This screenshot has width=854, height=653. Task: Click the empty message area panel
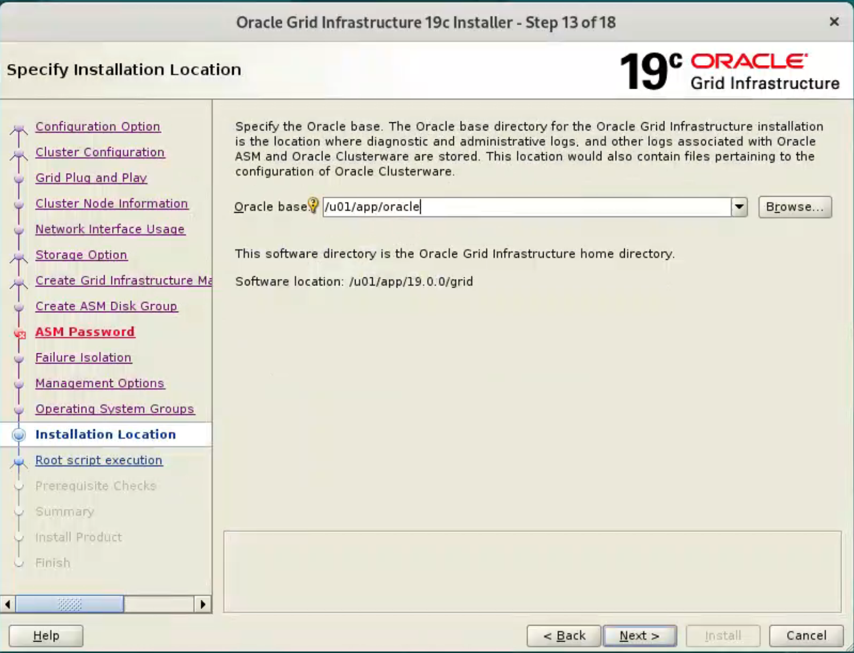pos(532,572)
